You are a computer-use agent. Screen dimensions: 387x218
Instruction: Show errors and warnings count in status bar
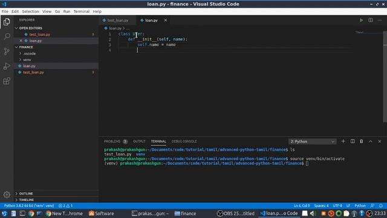pyautogui.click(x=66, y=206)
